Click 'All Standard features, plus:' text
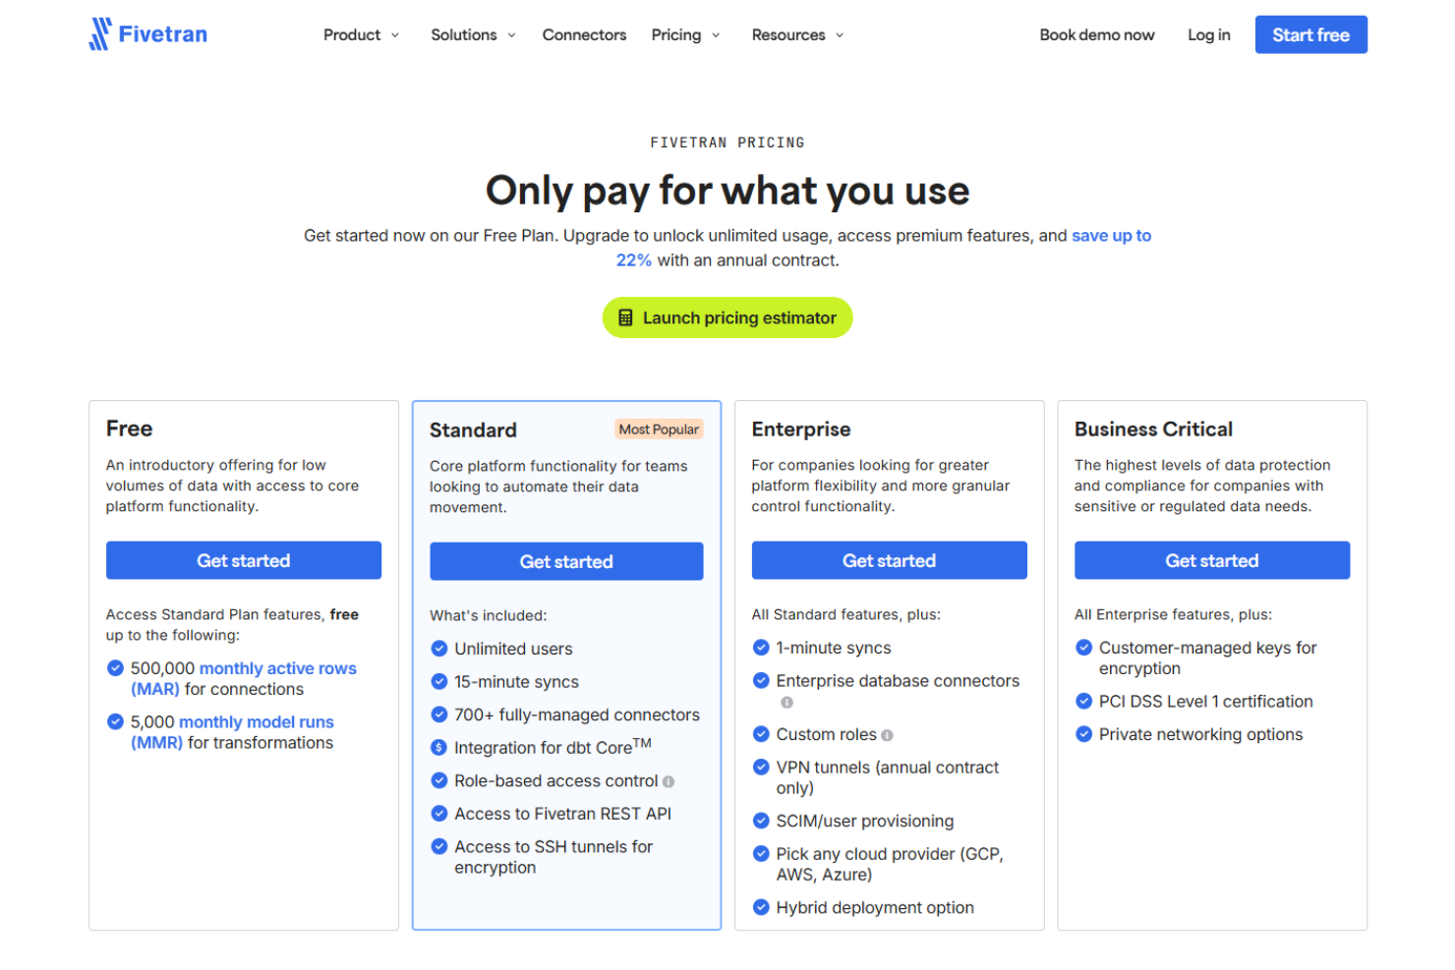Viewport: 1455px width, 970px height. [846, 614]
